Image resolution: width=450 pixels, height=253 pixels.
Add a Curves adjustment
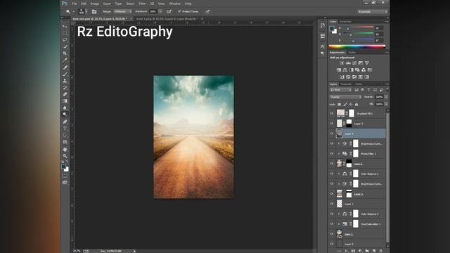(x=354, y=63)
